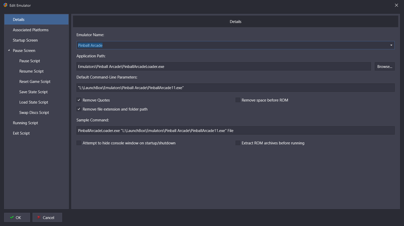Click the Emulator Name combo box field
The image size is (404, 226).
tap(235, 45)
